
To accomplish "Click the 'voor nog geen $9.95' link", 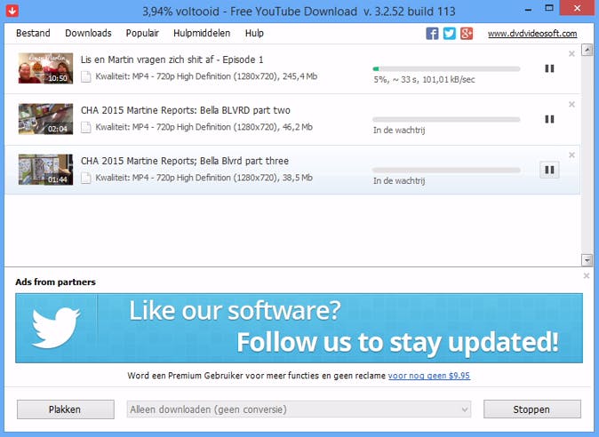I will [429, 376].
